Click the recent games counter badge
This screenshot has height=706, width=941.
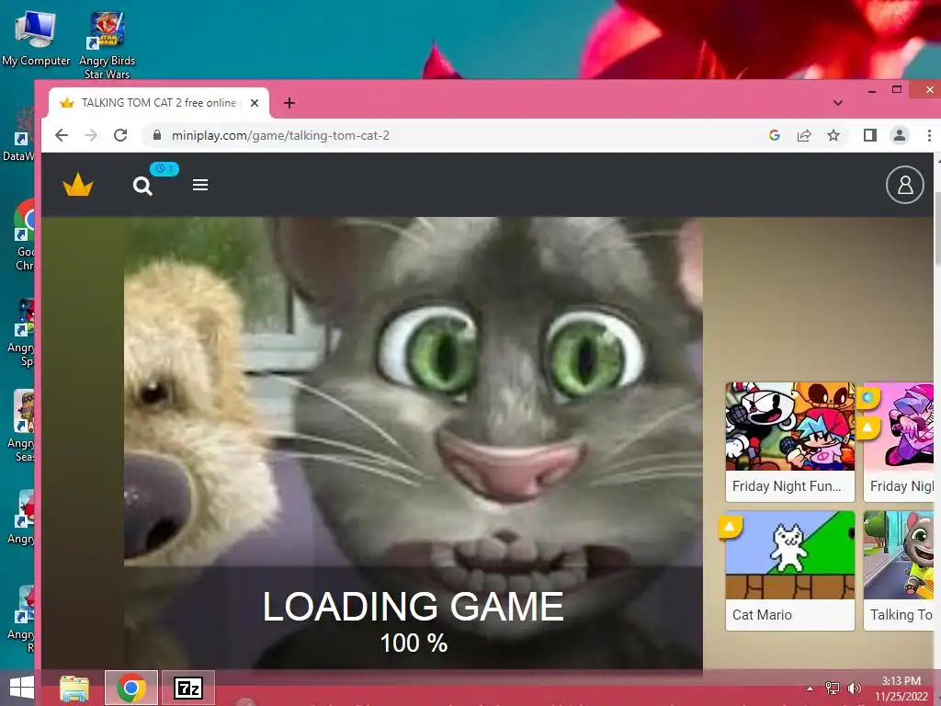click(164, 169)
